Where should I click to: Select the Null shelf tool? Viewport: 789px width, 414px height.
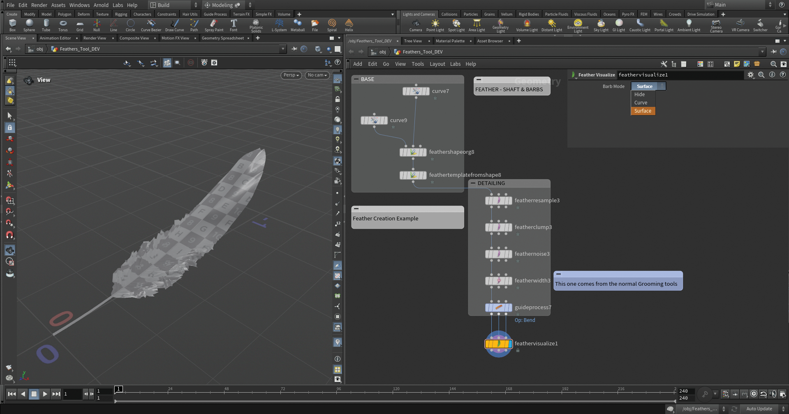coord(97,25)
